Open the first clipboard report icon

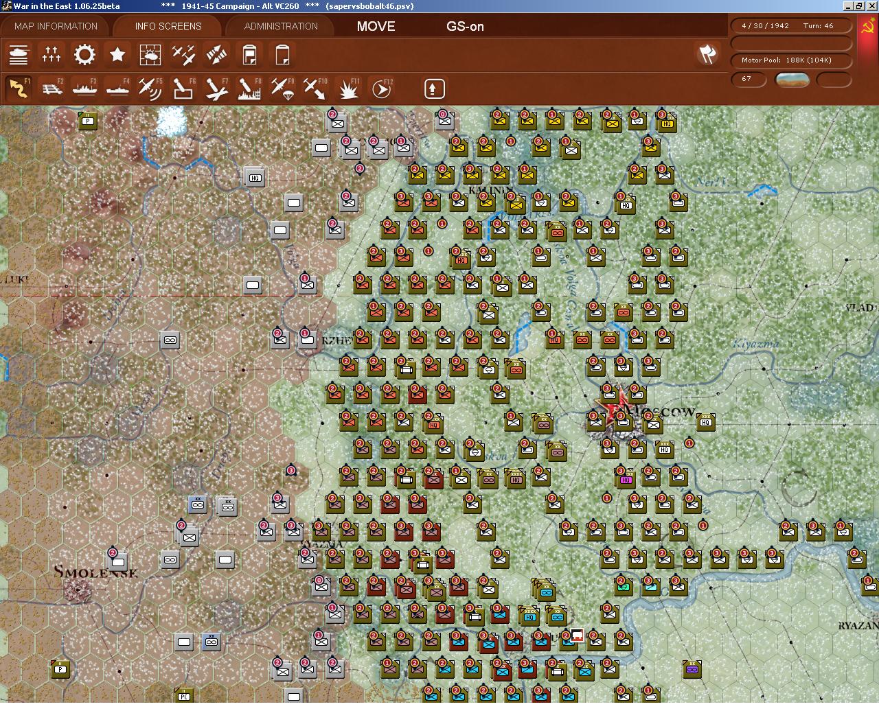click(x=249, y=55)
